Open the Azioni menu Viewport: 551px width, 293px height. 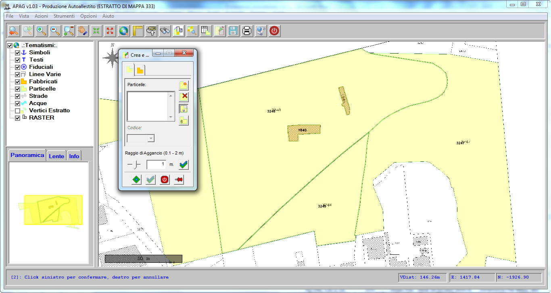pos(41,16)
